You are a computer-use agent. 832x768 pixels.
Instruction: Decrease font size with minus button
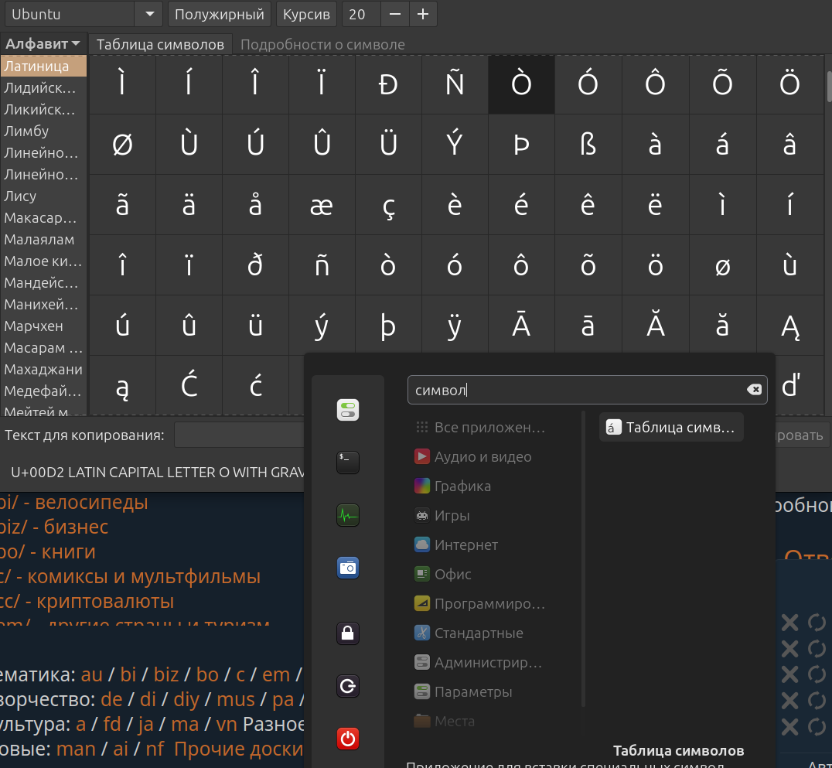pyautogui.click(x=395, y=14)
